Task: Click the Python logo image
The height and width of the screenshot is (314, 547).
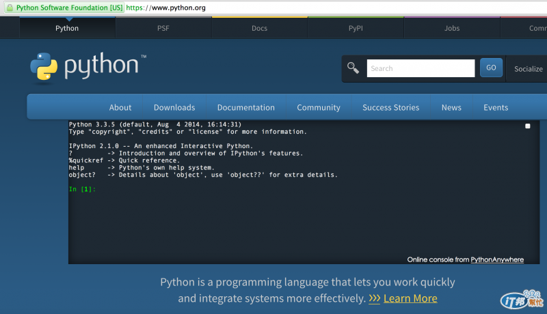Action: click(x=88, y=67)
